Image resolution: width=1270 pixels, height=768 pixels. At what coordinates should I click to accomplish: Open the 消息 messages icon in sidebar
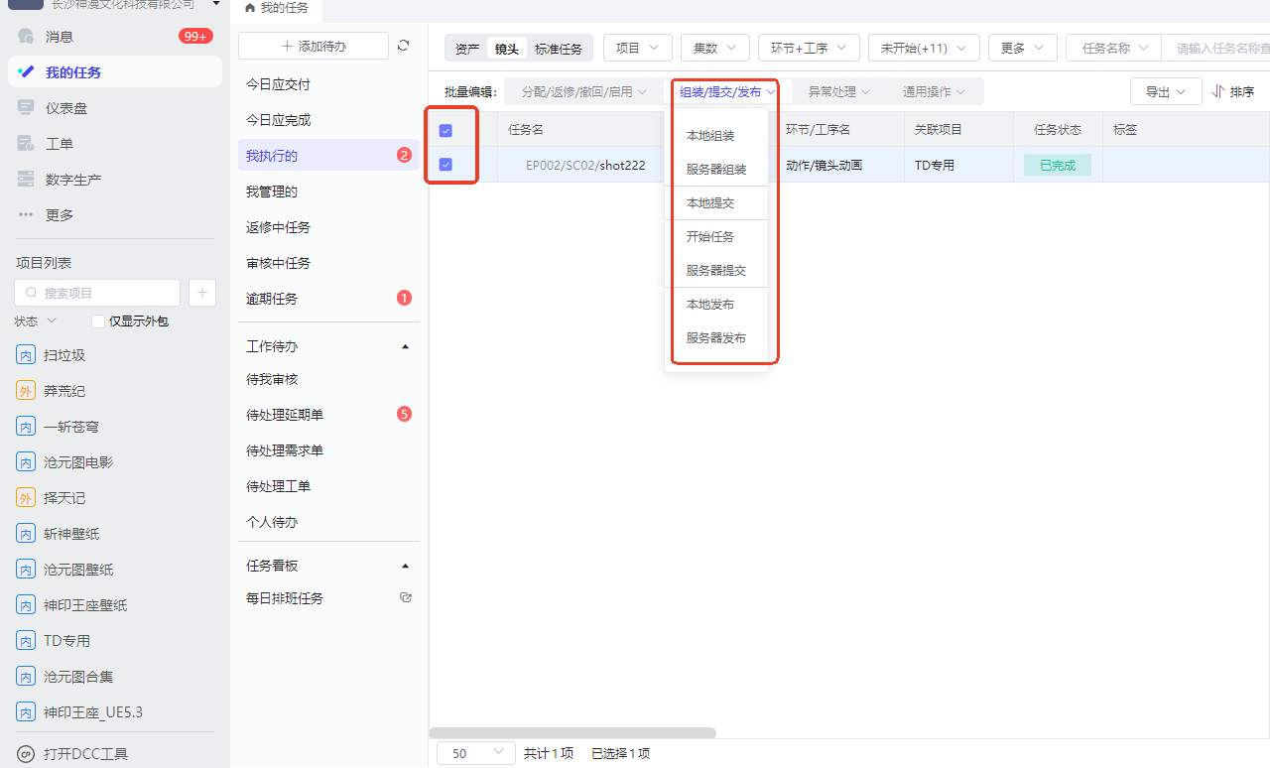pos(26,37)
